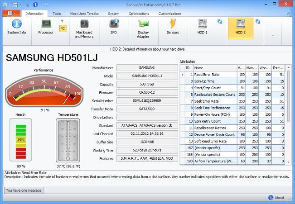The height and width of the screenshot is (204, 295).
Task: Click the About button
Action: 276,198
